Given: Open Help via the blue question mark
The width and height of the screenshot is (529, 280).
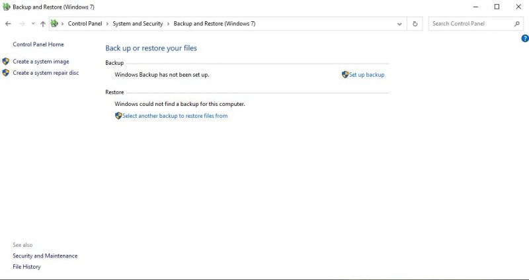Looking at the screenshot, I should (525, 38).
